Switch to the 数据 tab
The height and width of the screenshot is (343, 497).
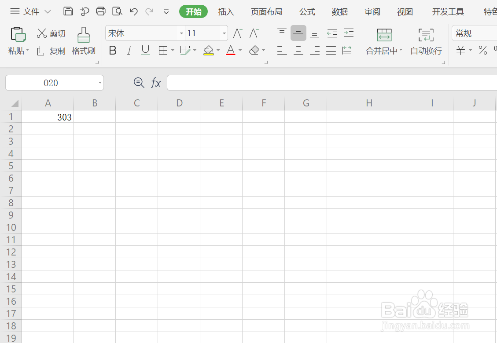point(340,12)
